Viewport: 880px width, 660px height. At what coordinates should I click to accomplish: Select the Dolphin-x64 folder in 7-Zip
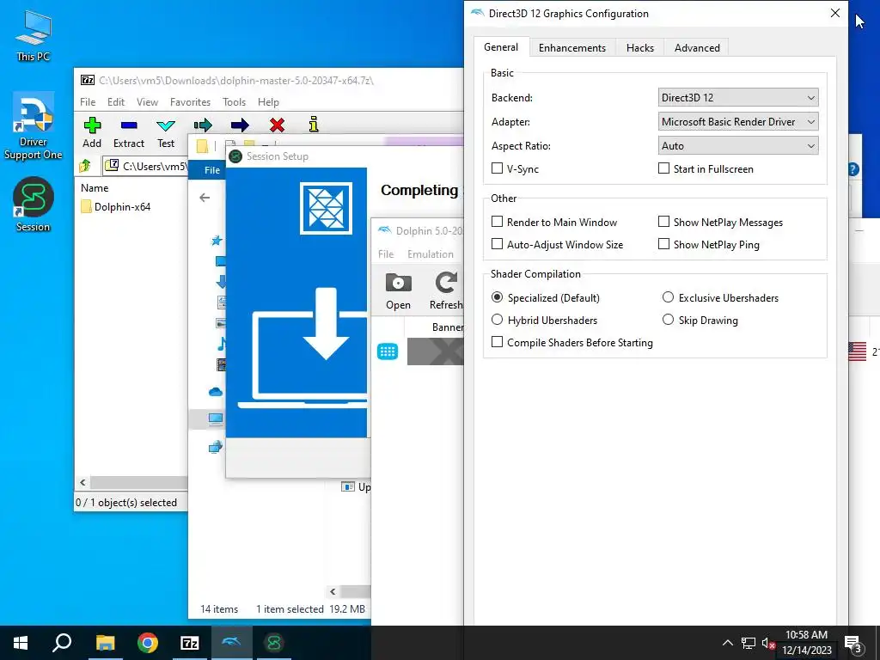click(116, 206)
